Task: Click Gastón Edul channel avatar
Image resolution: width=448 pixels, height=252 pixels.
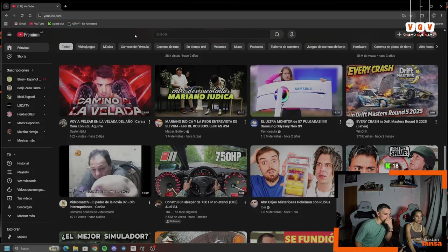Action: pyautogui.click(x=63, y=123)
